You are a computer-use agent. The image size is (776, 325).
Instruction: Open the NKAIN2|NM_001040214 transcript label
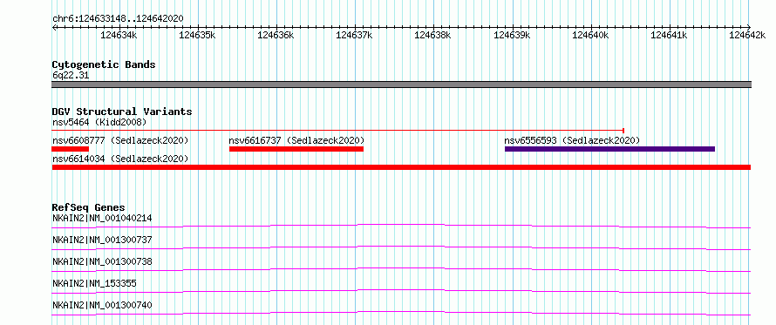point(102,218)
